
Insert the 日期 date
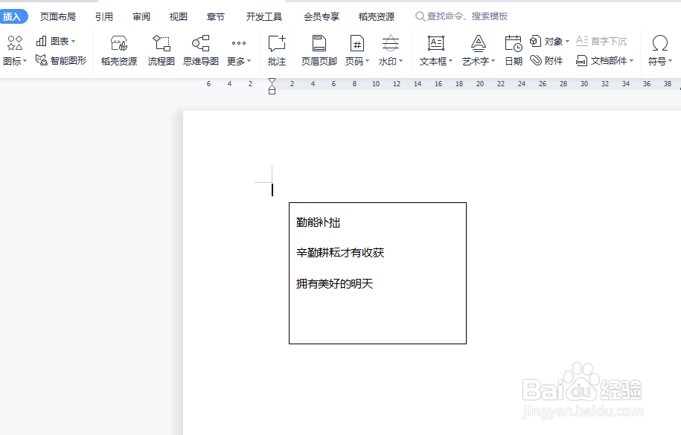pos(514,51)
